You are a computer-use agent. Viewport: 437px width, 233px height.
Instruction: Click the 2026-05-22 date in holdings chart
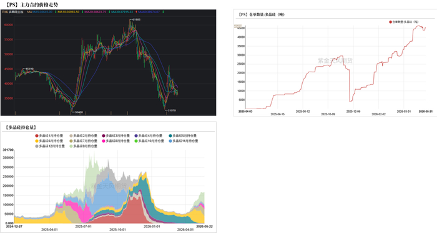pos(204,226)
